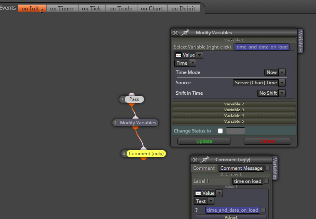
Task: Collapse the Variable 1 section
Action: (x=234, y=40)
